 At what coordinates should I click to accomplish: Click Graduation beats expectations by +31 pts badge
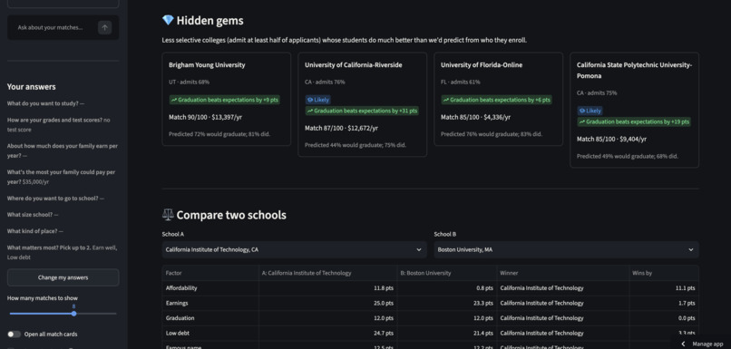tap(362, 111)
